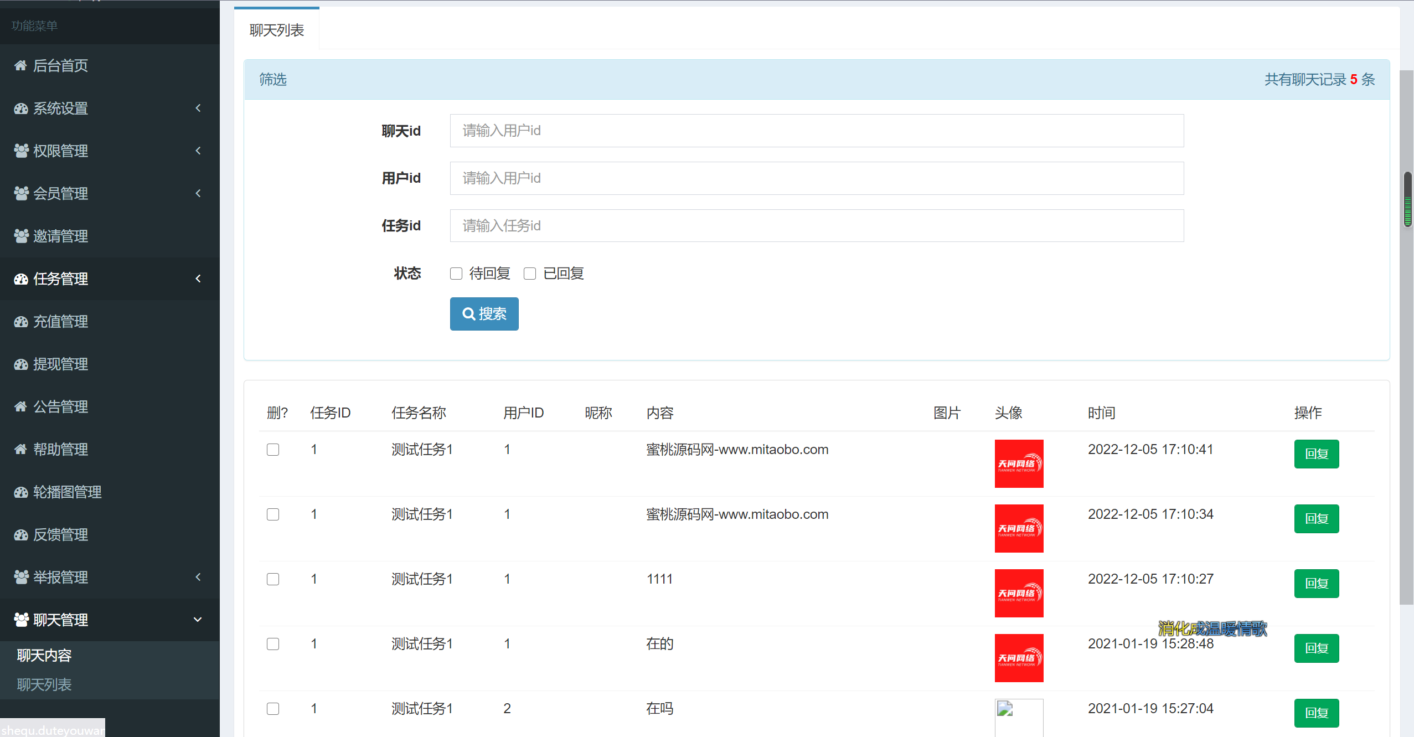Click the dashboard icon beside 轮播图管理

tap(21, 492)
